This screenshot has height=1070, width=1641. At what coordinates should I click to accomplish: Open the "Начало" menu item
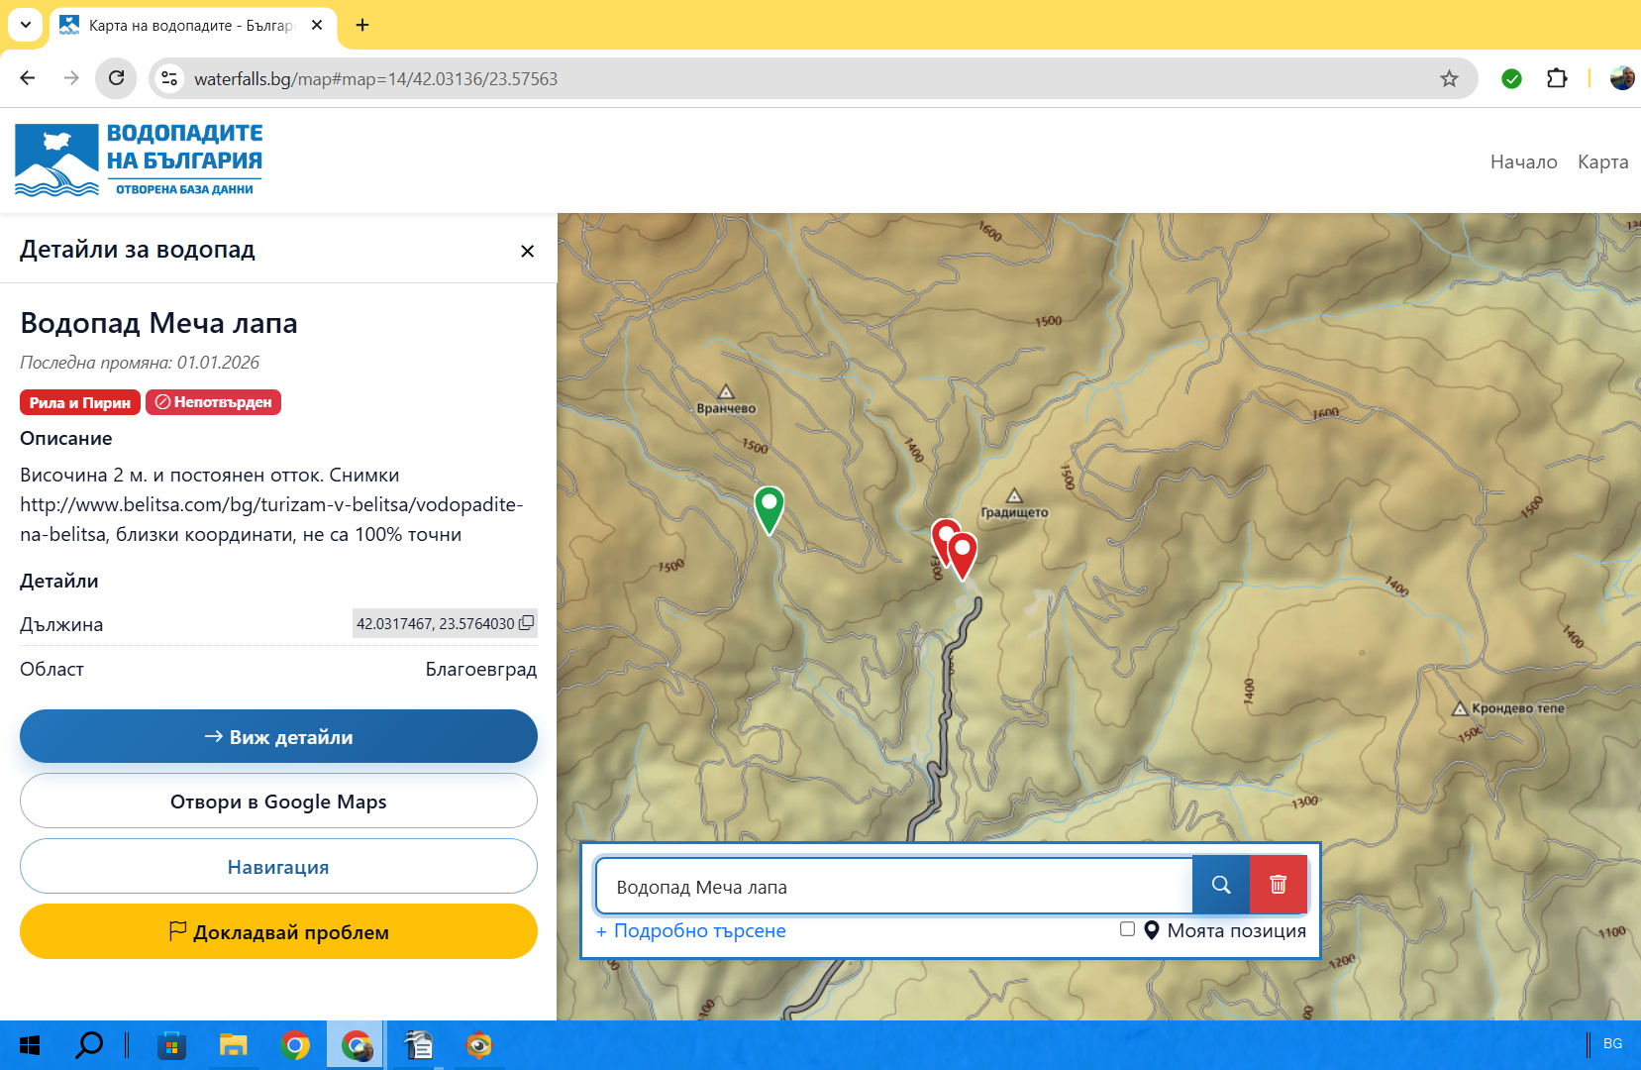pyautogui.click(x=1523, y=161)
